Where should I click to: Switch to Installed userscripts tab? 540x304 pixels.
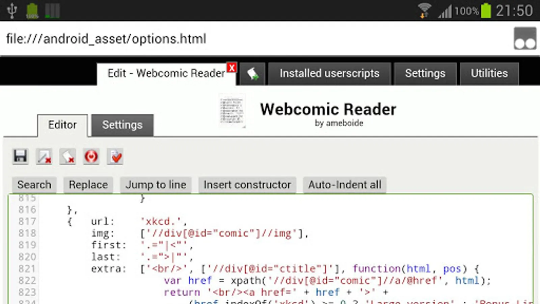click(329, 74)
